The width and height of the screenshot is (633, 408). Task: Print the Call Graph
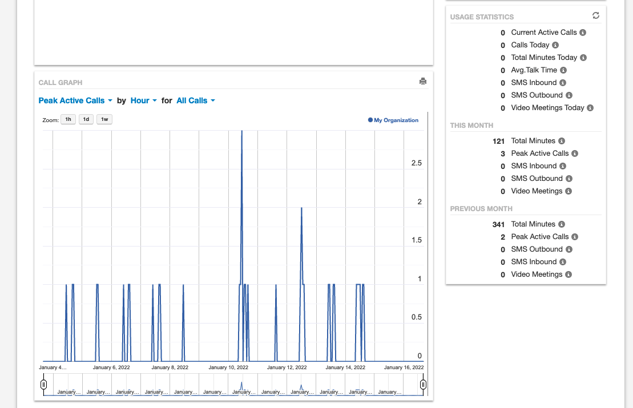pyautogui.click(x=423, y=81)
